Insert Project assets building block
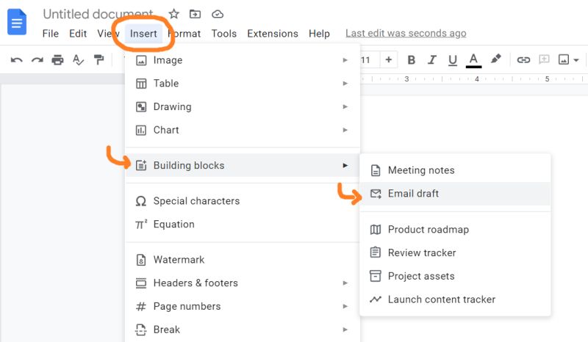Image resolution: width=588 pixels, height=342 pixels. (455, 276)
